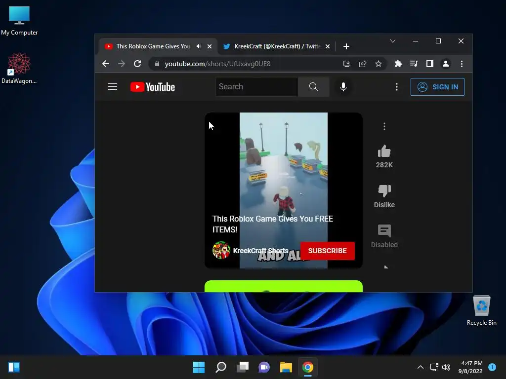This screenshot has width=506, height=379.
Task: Click the Chrome icon in the taskbar
Action: click(308, 367)
